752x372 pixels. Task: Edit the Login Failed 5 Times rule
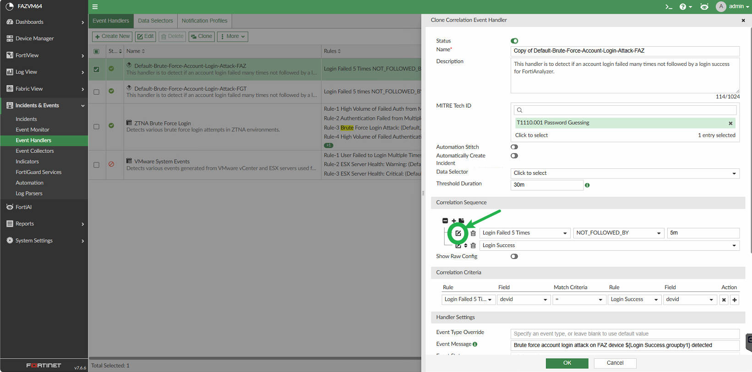coord(458,233)
